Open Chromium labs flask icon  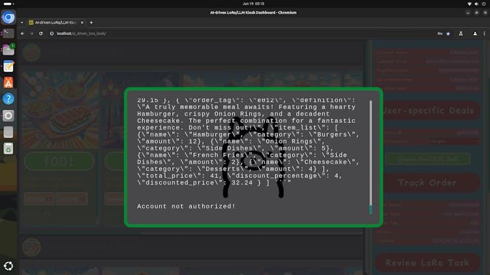tap(461, 34)
